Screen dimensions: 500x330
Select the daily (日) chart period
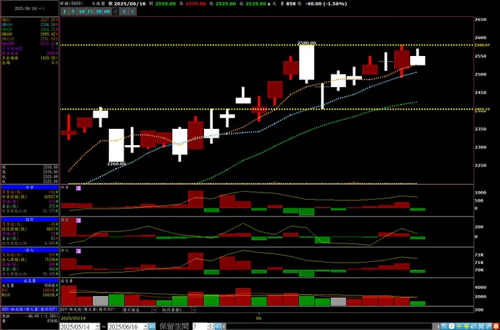pos(116,11)
